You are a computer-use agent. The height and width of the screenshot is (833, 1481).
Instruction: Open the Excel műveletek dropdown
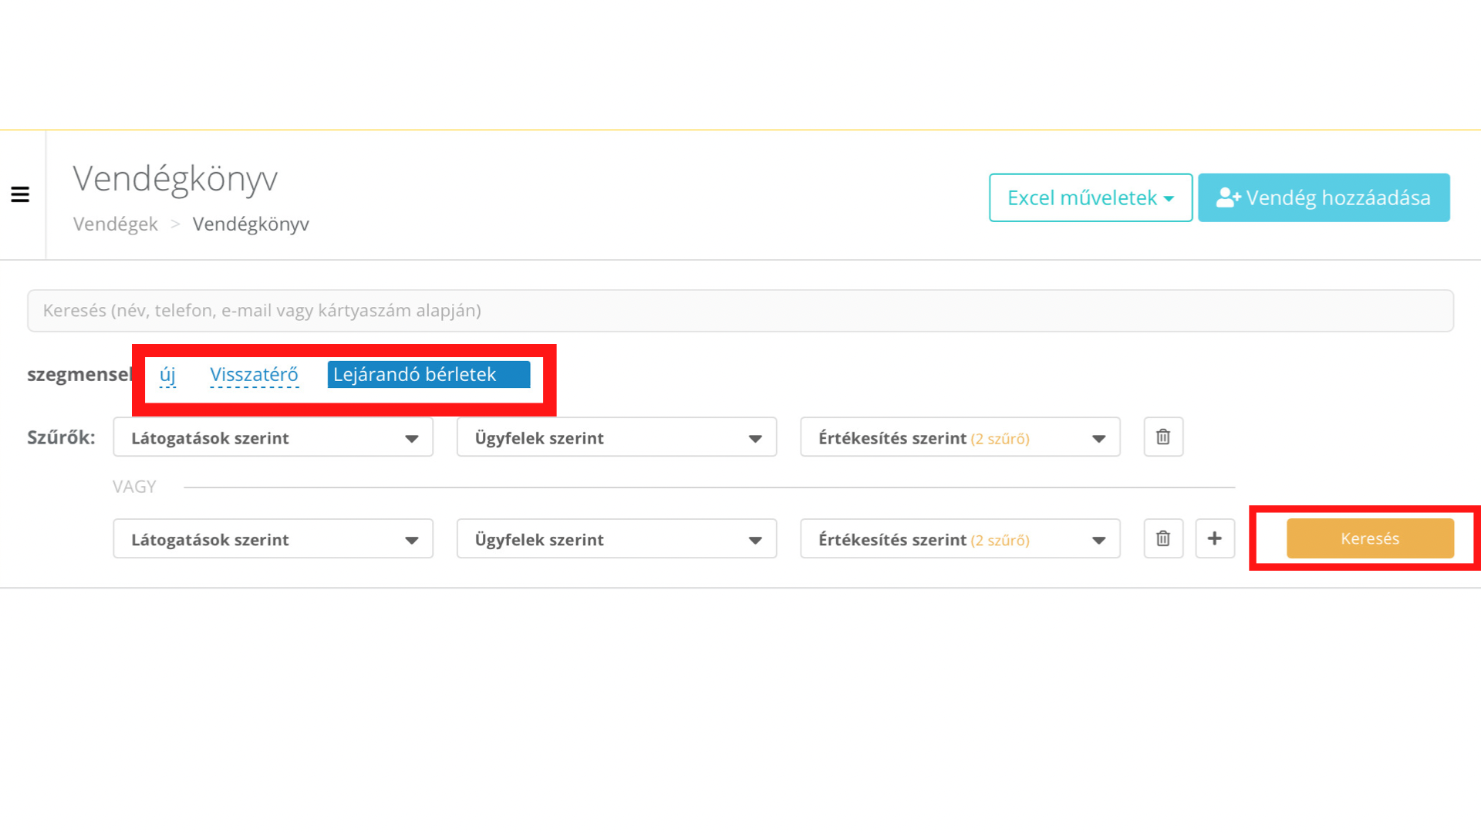click(1091, 197)
